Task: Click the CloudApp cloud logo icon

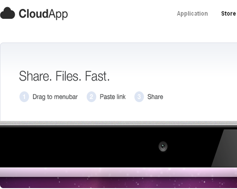Action: click(x=8, y=13)
